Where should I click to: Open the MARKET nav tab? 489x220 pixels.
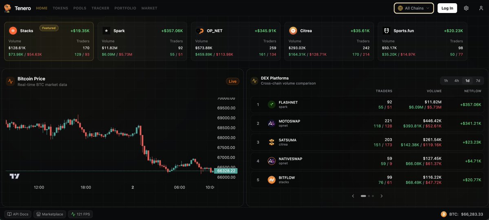[x=149, y=8]
